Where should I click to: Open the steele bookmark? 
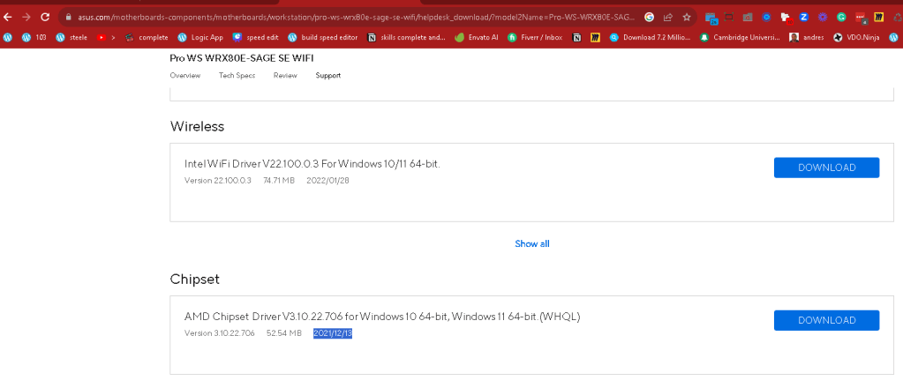[71, 37]
